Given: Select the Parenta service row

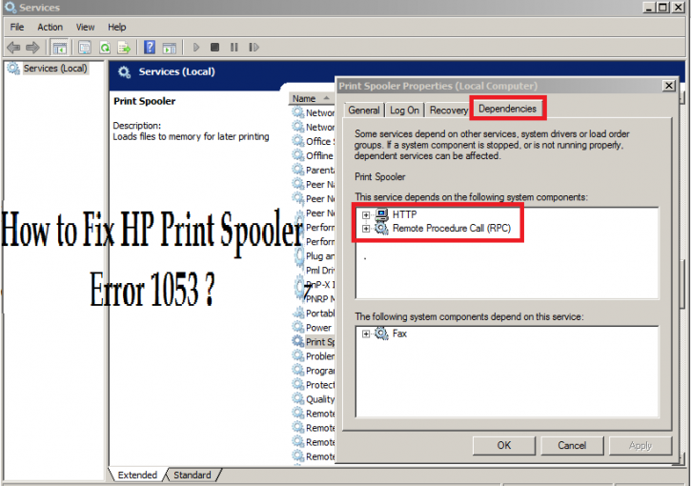Looking at the screenshot, I should click(x=314, y=170).
